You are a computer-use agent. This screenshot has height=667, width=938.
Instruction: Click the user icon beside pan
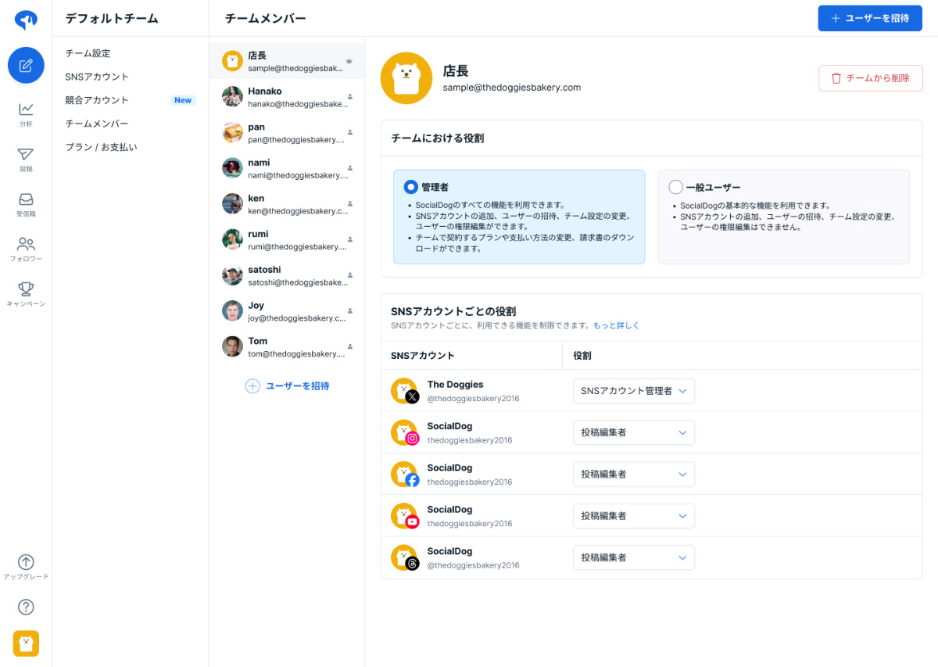coord(350,132)
